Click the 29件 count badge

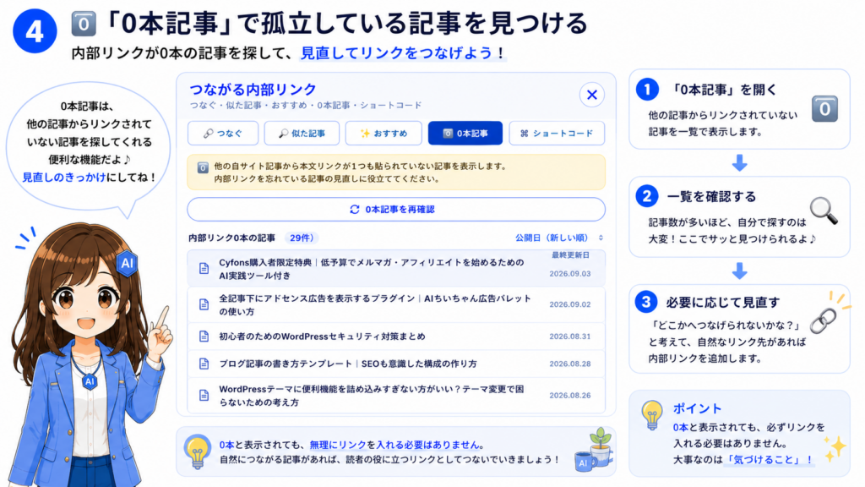pos(302,238)
